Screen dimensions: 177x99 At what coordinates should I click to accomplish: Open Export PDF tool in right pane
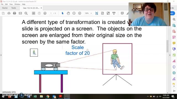point(174,25)
